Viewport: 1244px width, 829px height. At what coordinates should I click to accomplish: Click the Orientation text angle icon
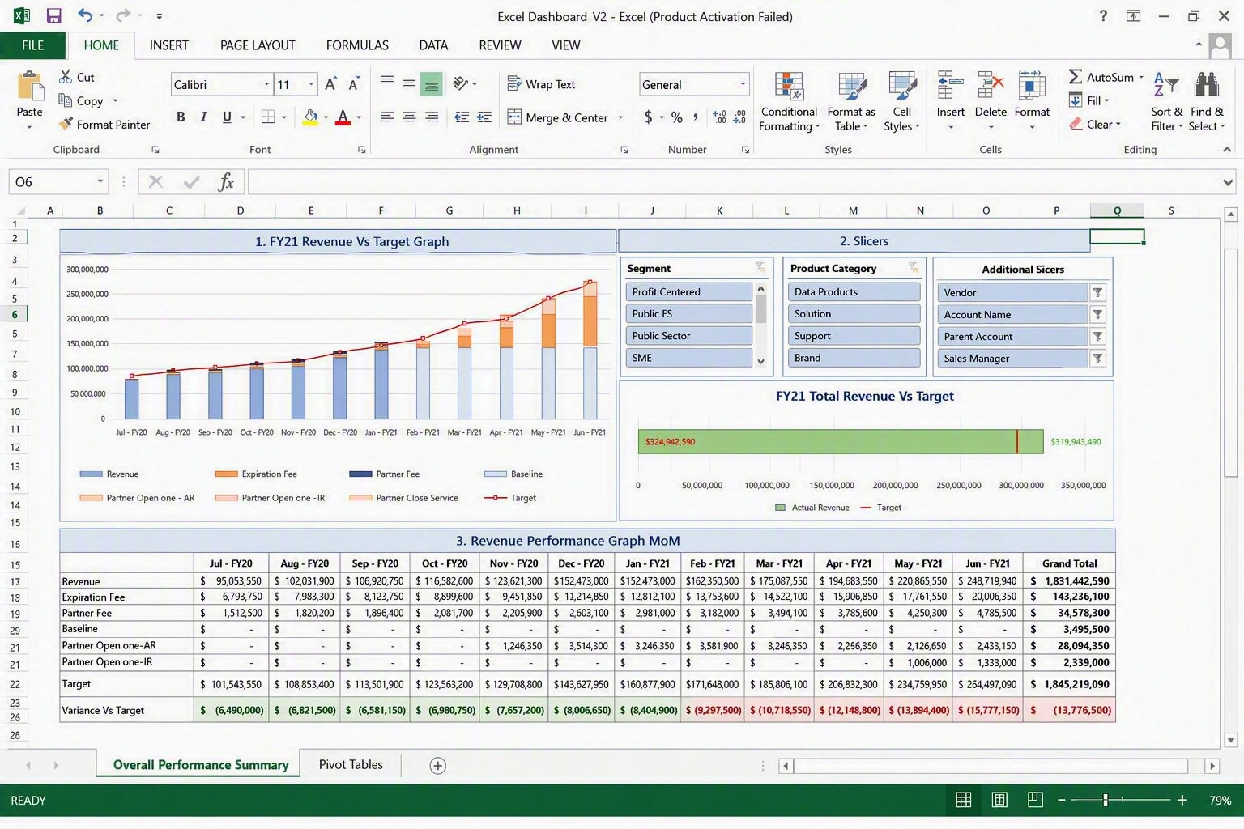(461, 83)
